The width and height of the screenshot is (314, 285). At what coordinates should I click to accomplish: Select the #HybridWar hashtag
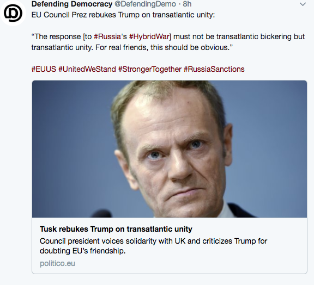click(x=149, y=36)
